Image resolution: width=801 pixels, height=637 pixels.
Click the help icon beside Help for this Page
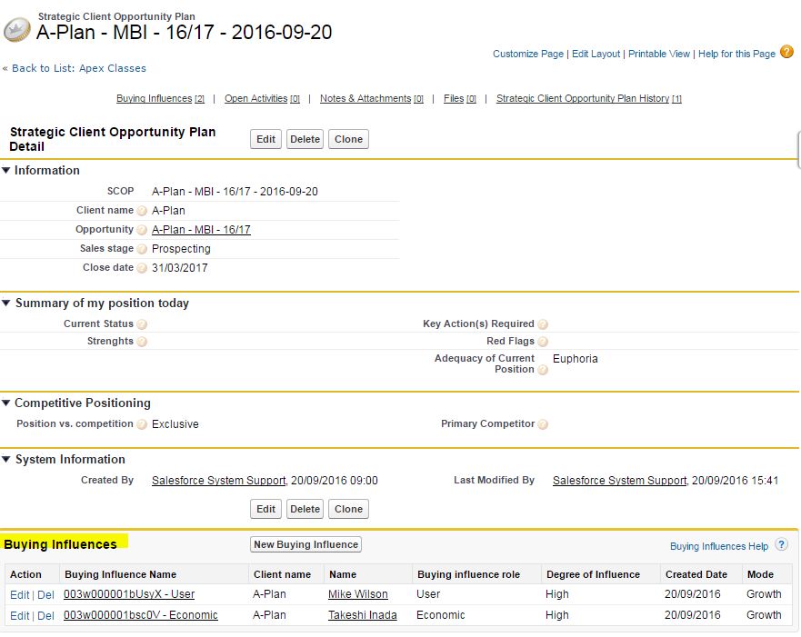coord(787,53)
